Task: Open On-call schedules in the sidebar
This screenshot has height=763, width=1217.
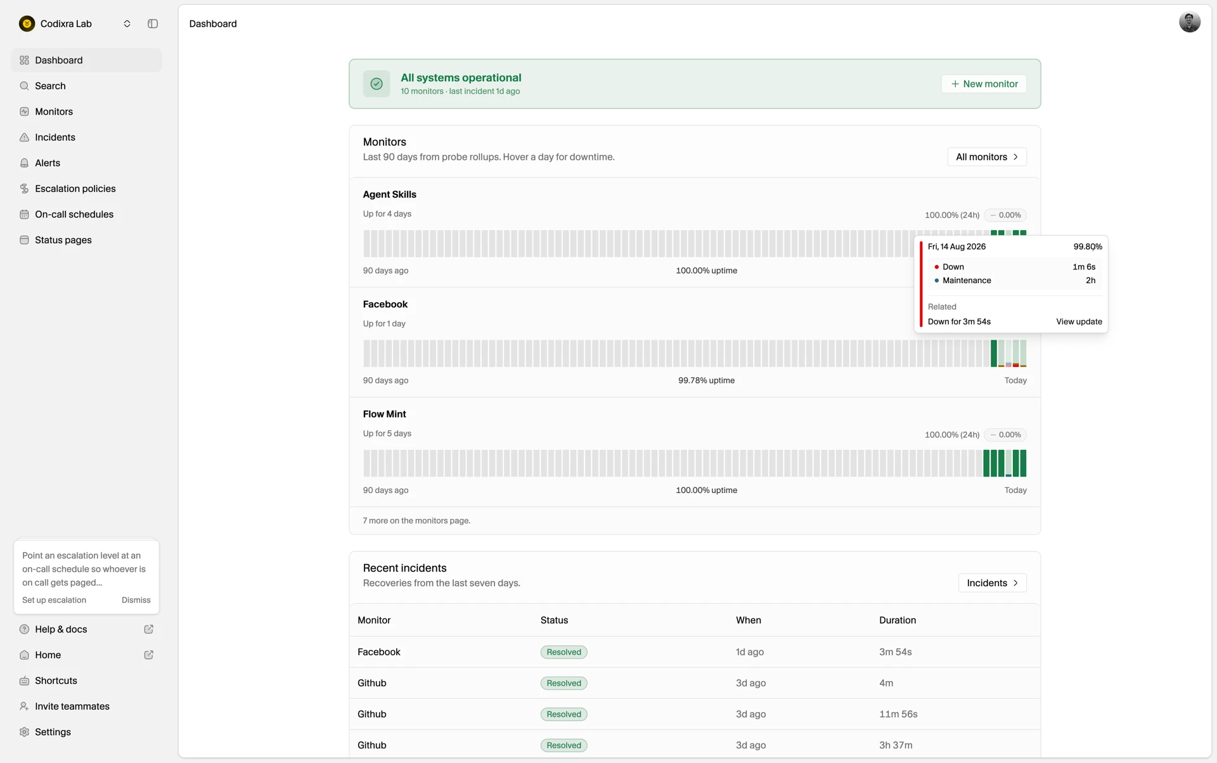Action: [x=86, y=214]
